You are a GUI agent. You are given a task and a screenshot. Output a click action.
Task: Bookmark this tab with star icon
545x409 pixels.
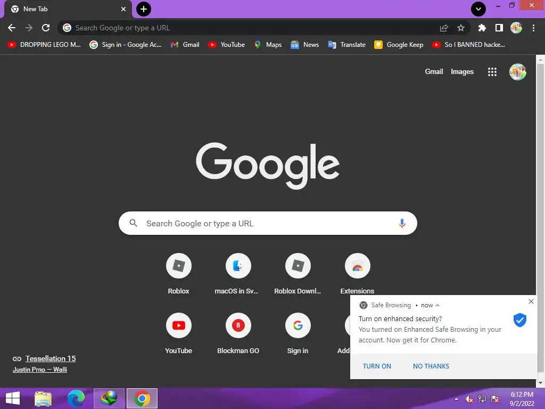point(461,28)
